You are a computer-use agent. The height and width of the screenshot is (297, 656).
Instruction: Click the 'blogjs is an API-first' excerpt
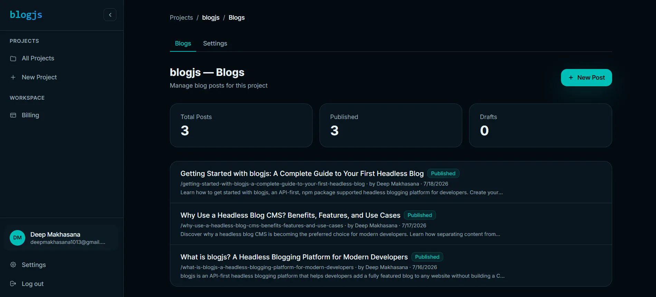(342, 276)
